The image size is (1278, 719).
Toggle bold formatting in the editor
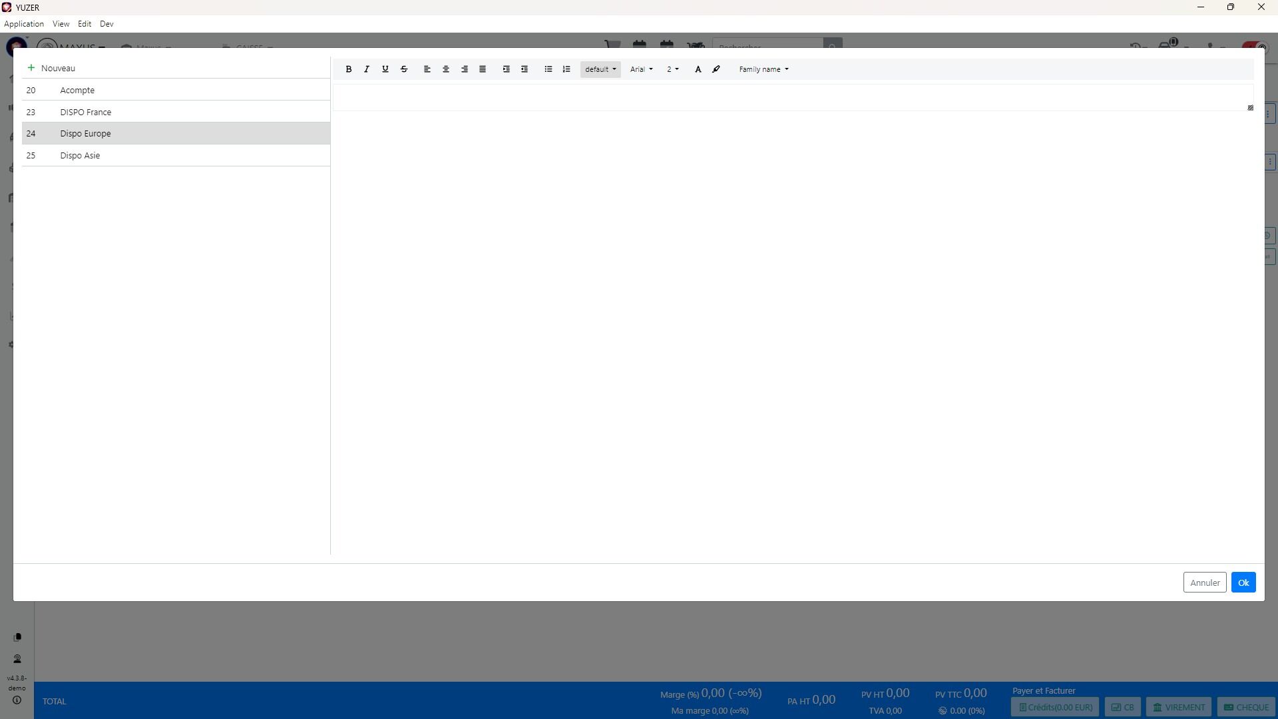[x=348, y=69]
